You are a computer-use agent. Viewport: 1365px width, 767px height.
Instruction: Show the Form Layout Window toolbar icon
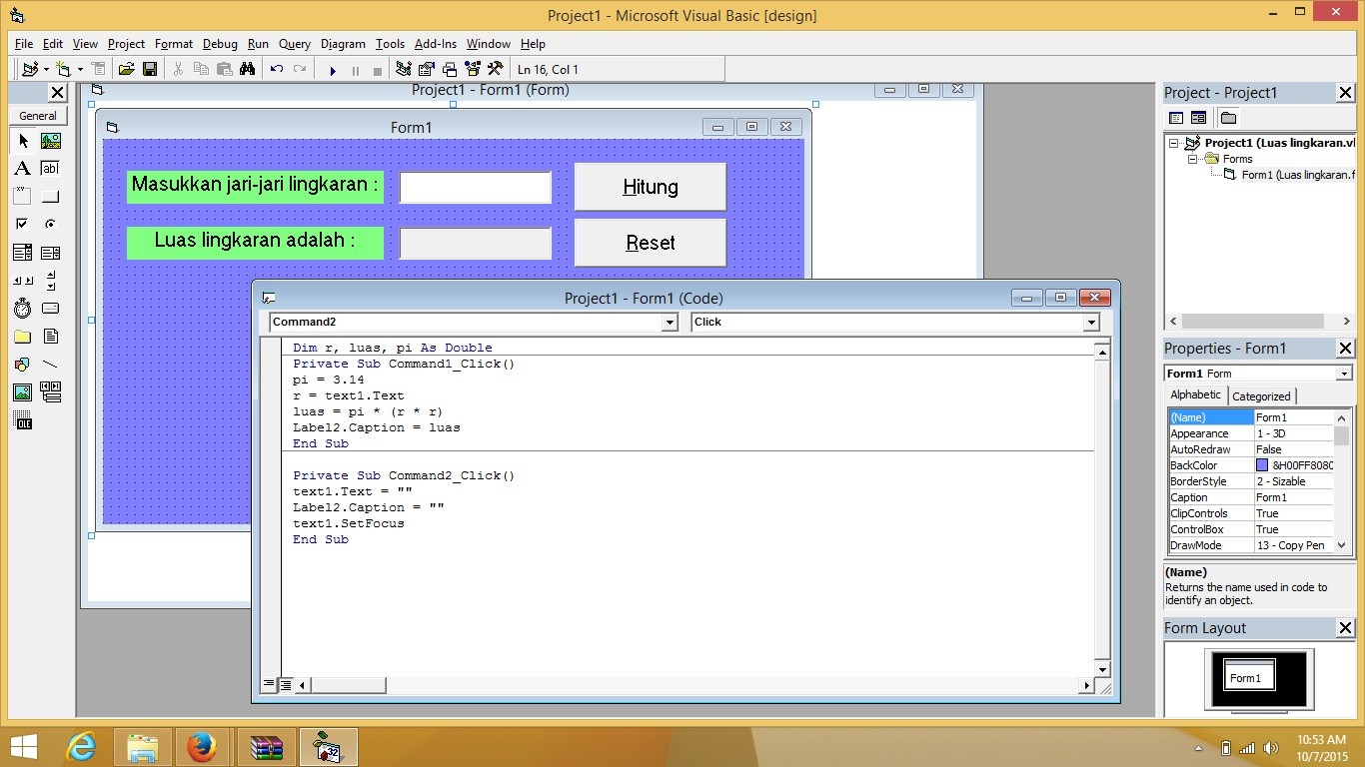pyautogui.click(x=450, y=69)
